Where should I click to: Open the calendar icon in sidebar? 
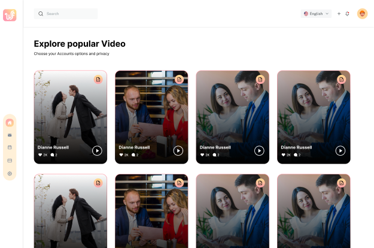[10, 147]
